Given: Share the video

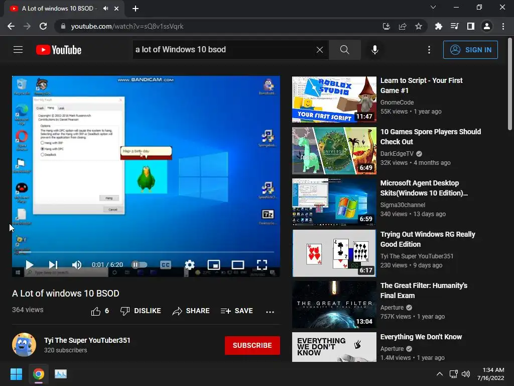Looking at the screenshot, I should click(191, 311).
